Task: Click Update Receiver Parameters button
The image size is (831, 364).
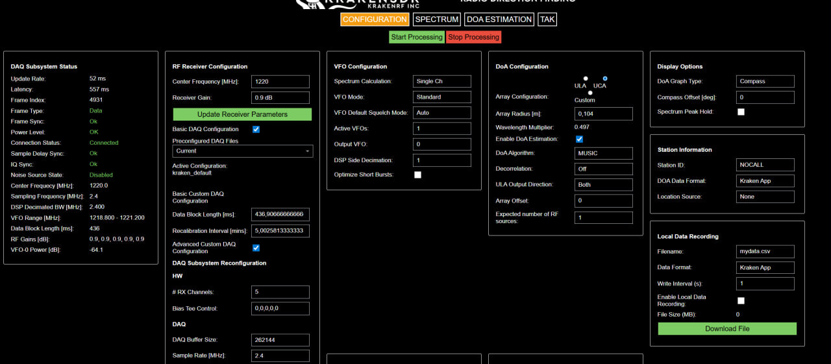Action: [242, 114]
